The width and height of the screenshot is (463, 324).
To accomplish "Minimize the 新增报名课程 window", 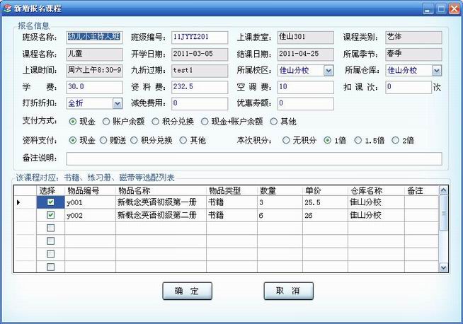I will (428, 8).
